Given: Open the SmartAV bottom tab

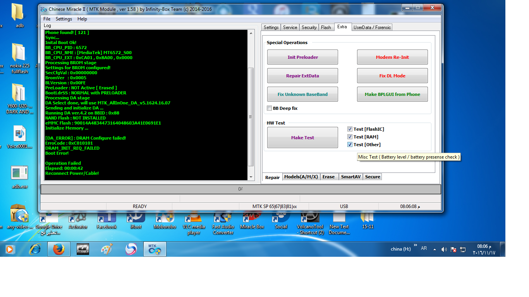Looking at the screenshot, I should click(351, 177).
